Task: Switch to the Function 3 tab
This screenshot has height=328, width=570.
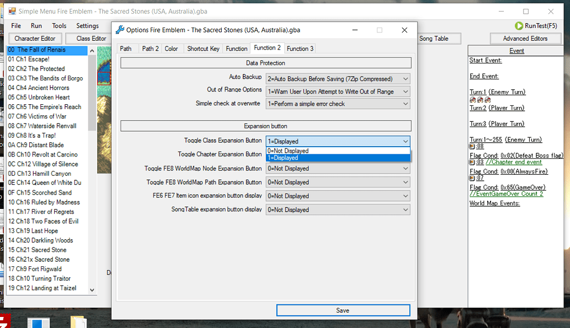Action: [x=300, y=48]
